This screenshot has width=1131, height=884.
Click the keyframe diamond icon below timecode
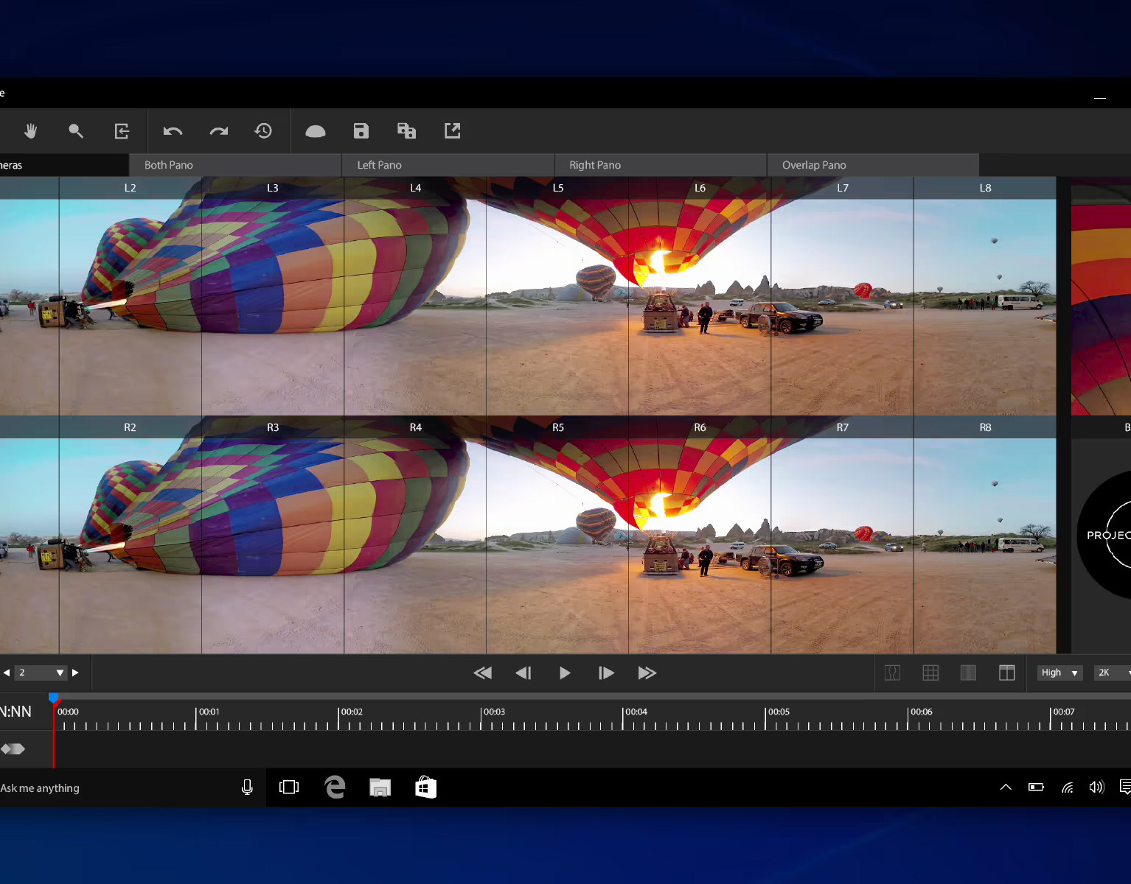[13, 748]
